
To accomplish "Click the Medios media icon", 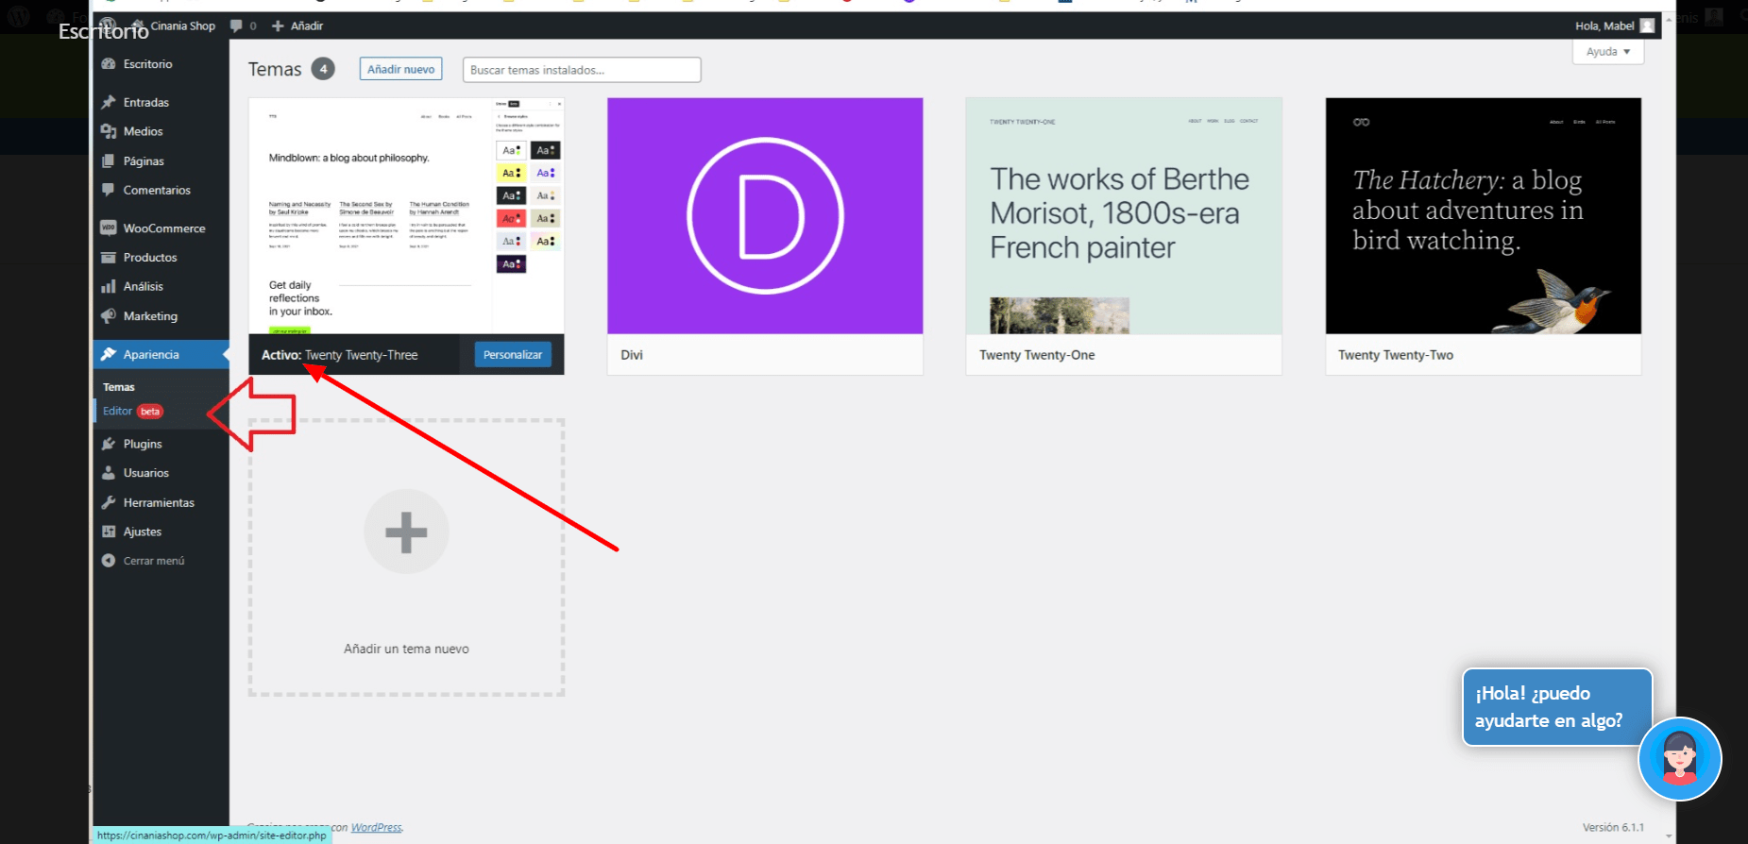I will click(109, 131).
